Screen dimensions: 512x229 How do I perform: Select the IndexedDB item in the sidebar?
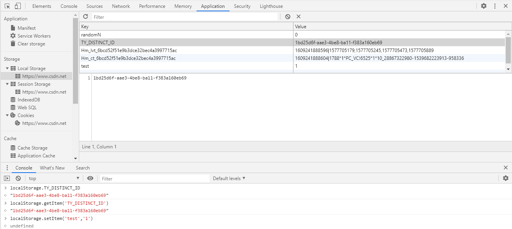click(x=29, y=100)
